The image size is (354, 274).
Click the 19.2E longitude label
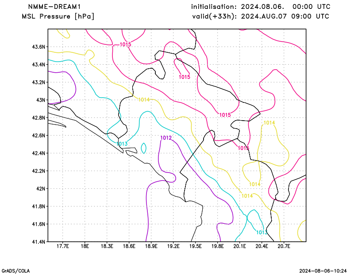pos(173,246)
